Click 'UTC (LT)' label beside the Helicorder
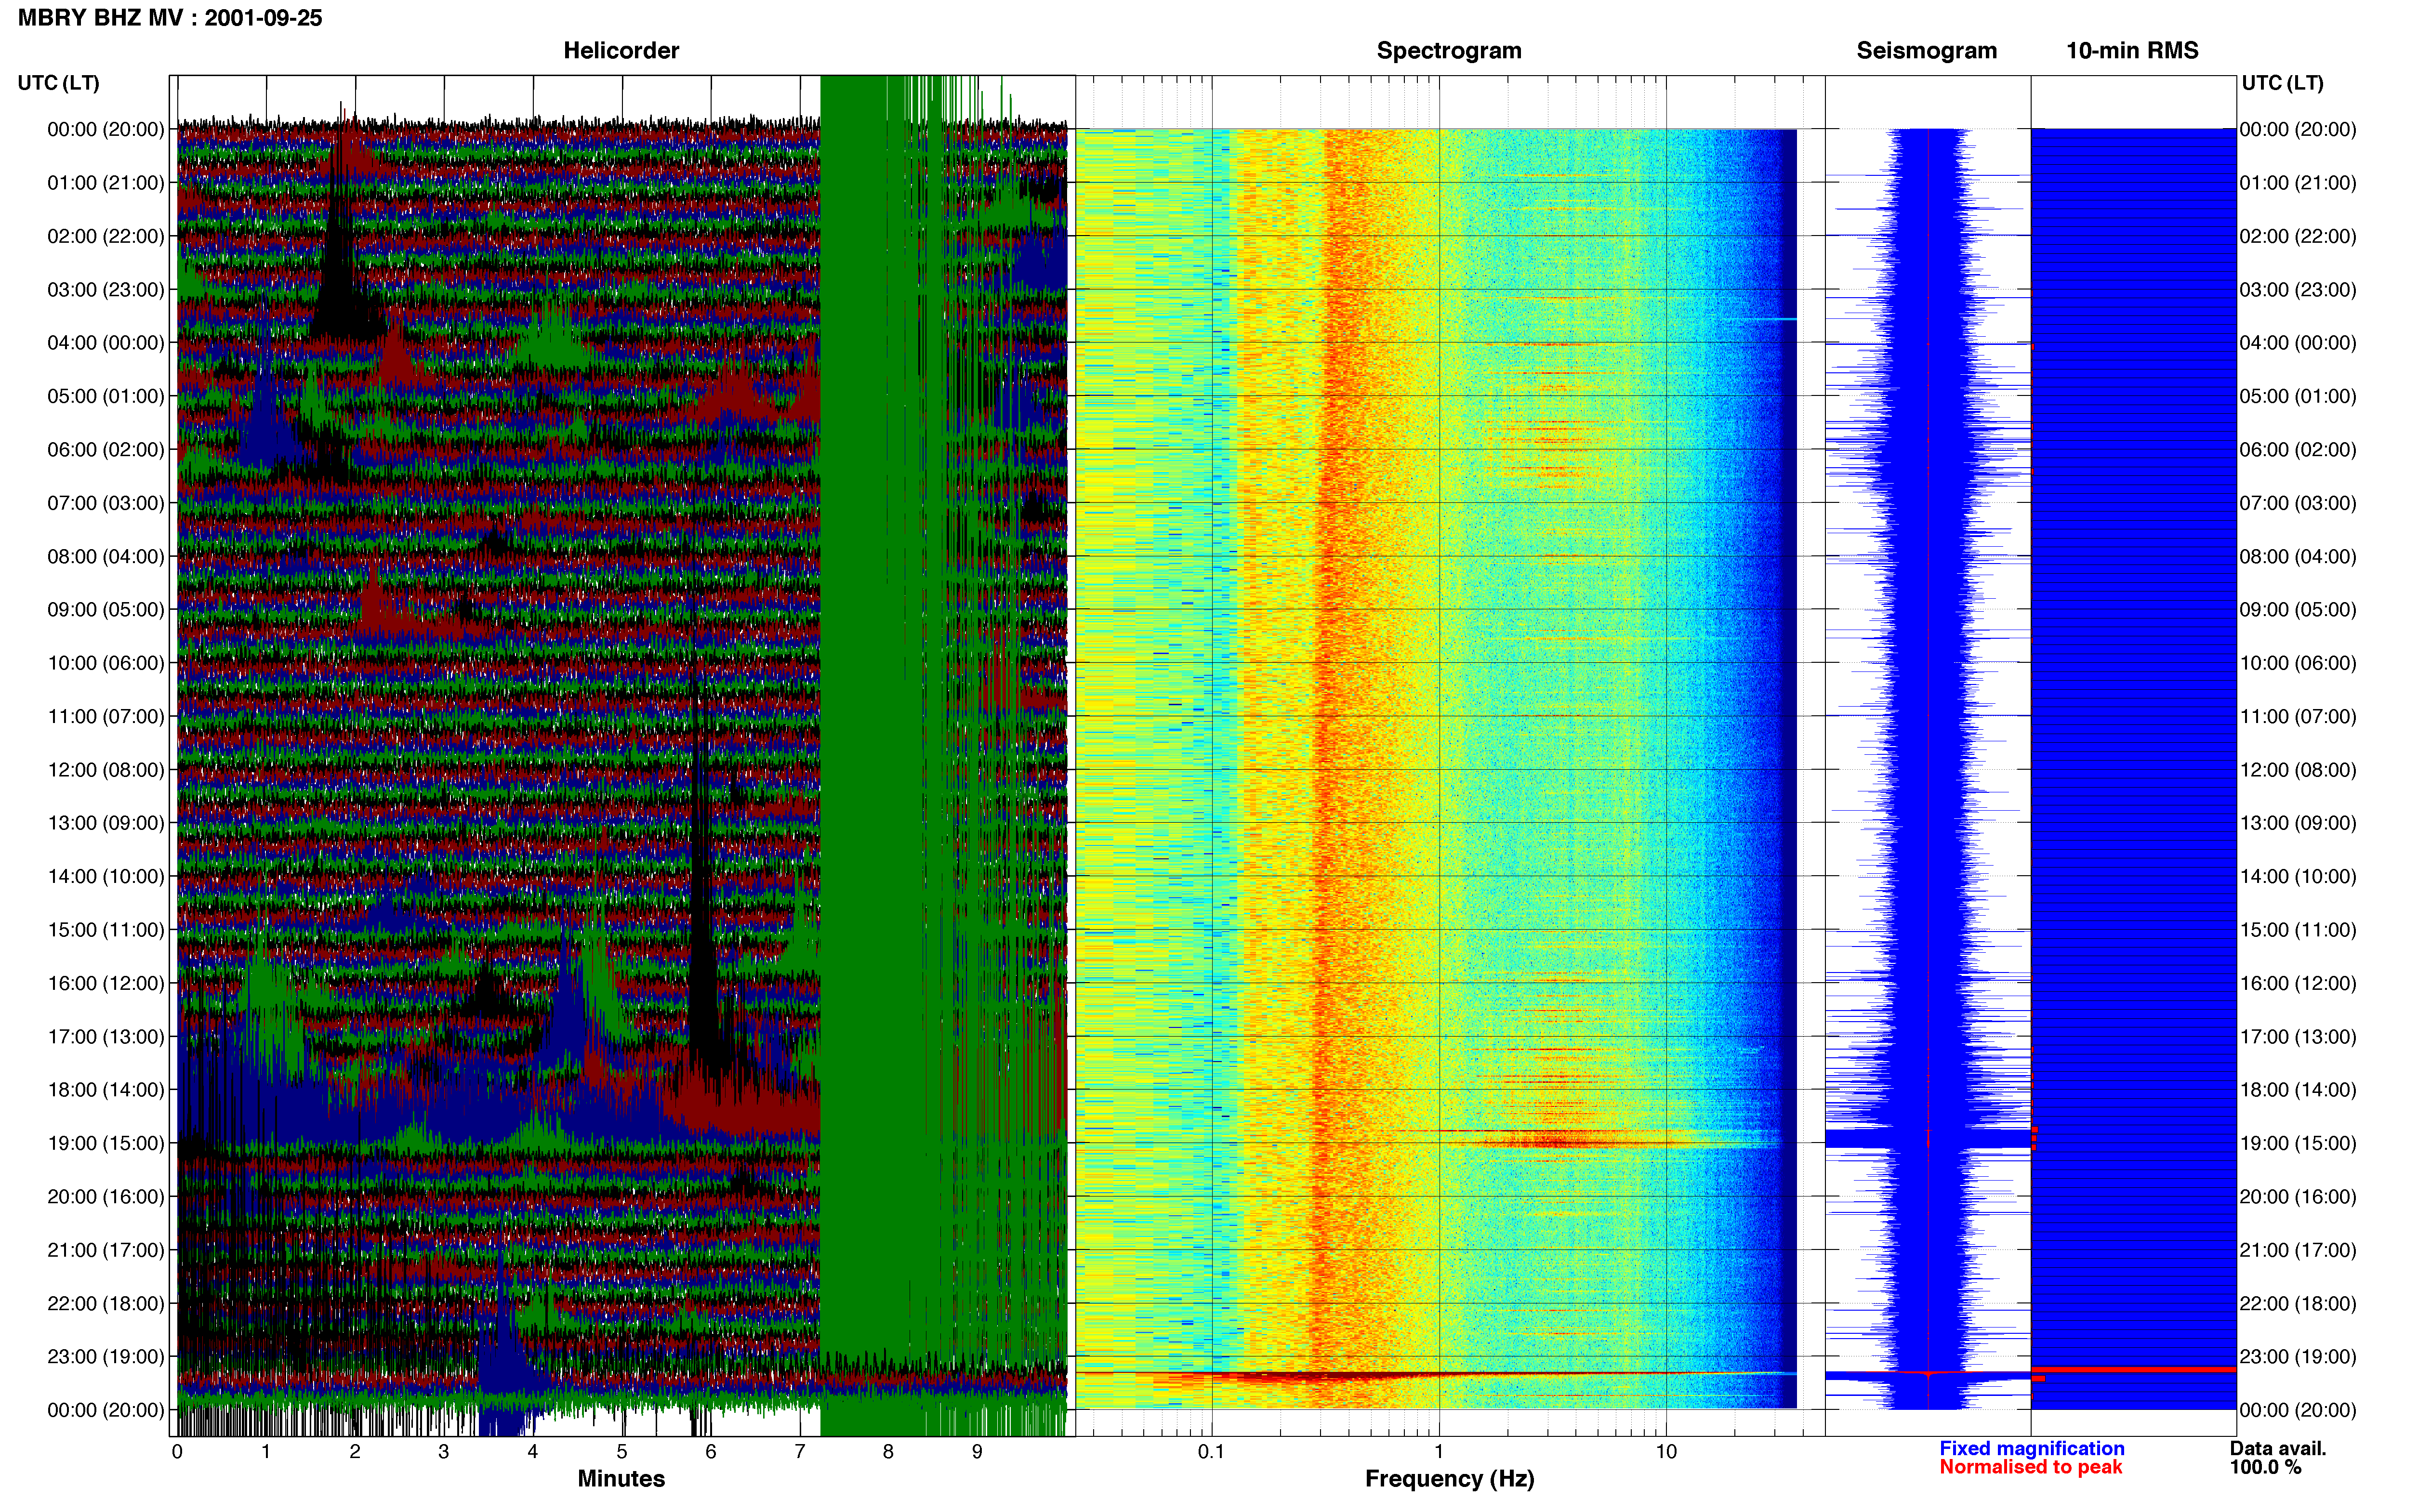This screenshot has width=2418, height=1512. 58,83
